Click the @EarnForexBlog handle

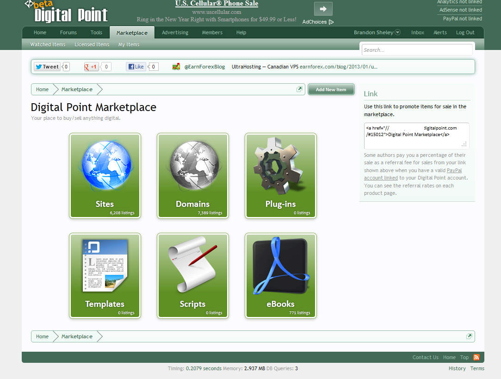click(x=204, y=67)
